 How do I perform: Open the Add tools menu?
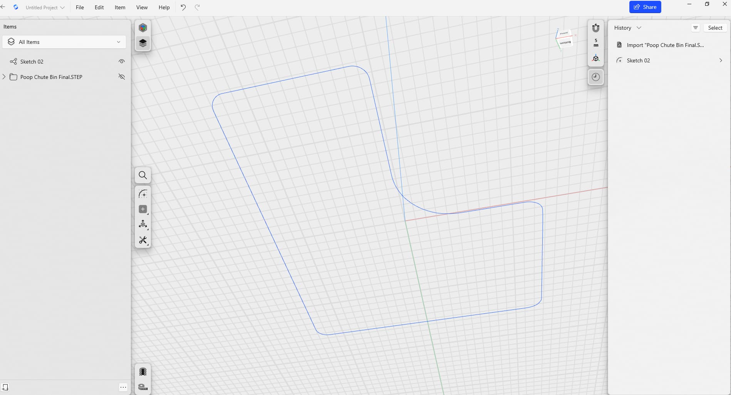[143, 209]
